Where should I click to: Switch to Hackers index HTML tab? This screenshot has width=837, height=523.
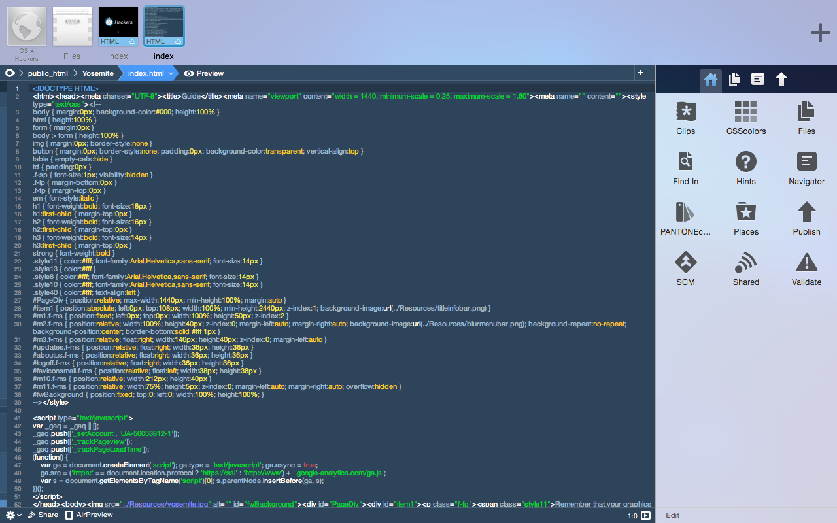[118, 33]
